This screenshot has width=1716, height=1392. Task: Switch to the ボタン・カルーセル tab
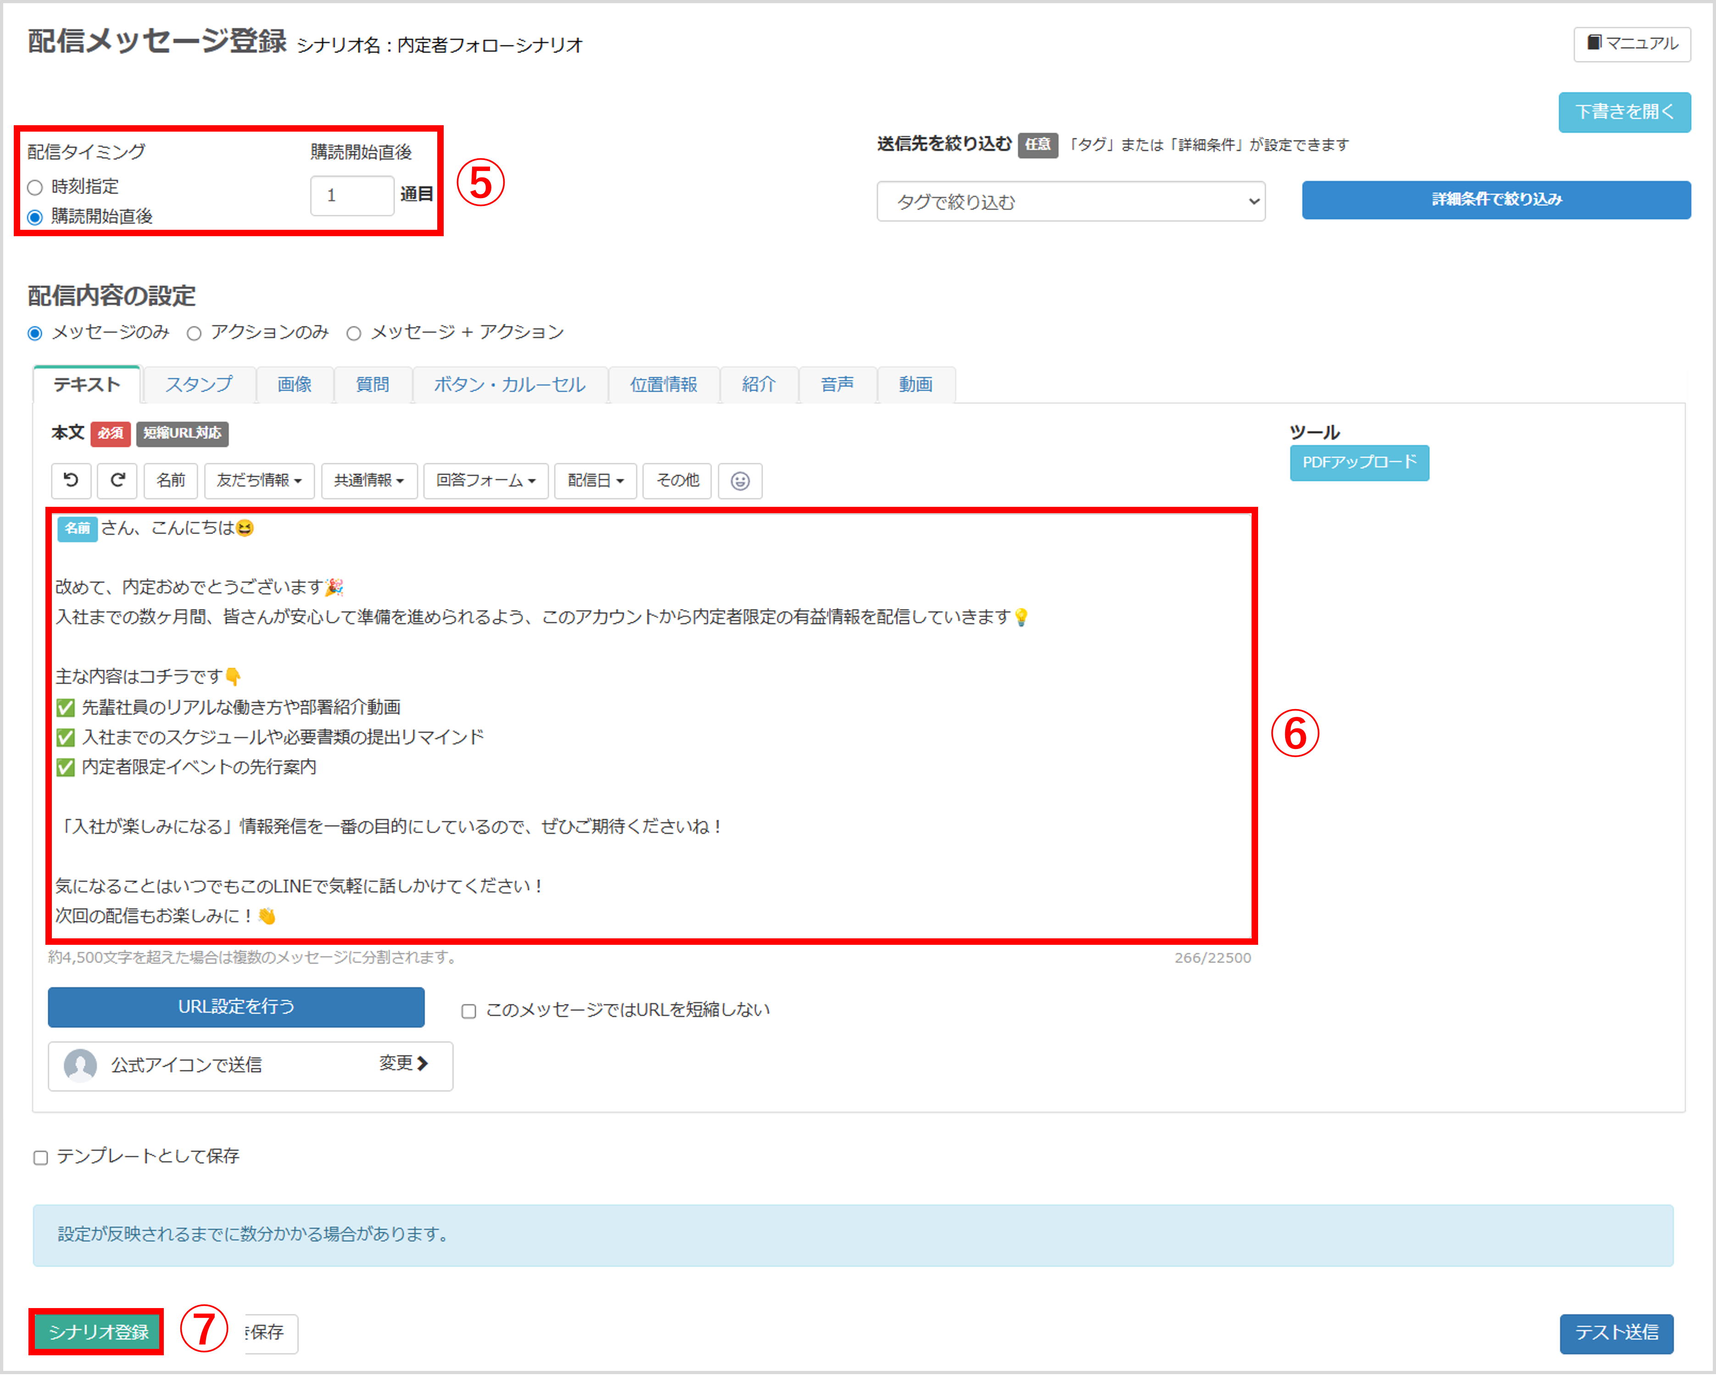[x=509, y=385]
